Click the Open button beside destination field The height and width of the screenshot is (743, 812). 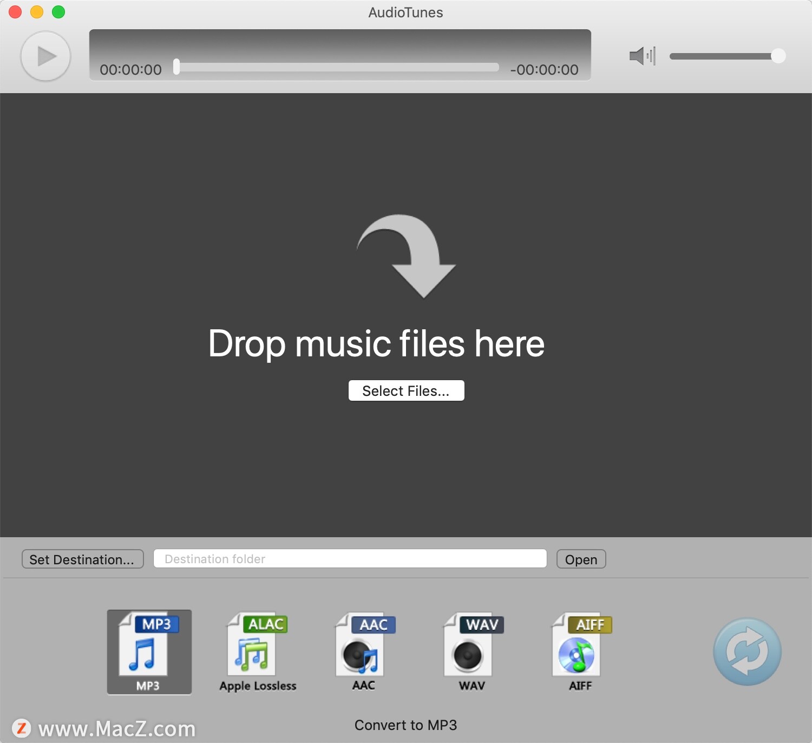tap(581, 559)
